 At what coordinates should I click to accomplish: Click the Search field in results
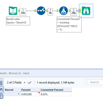click(94, 82)
